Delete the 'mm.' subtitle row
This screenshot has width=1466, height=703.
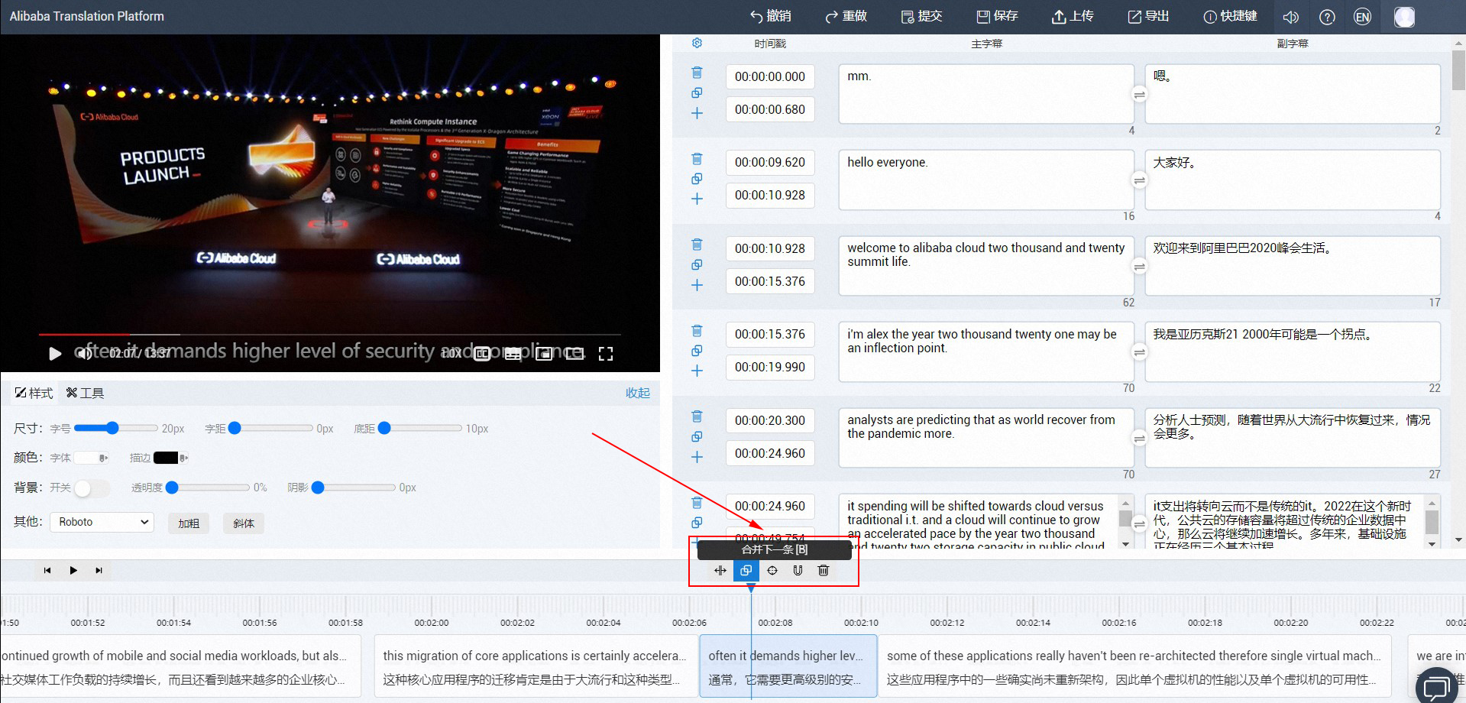pyautogui.click(x=697, y=73)
